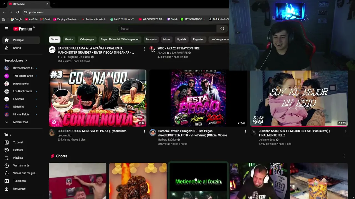Open Videos que me gustan list
The height and width of the screenshot is (199, 355).
click(21, 173)
